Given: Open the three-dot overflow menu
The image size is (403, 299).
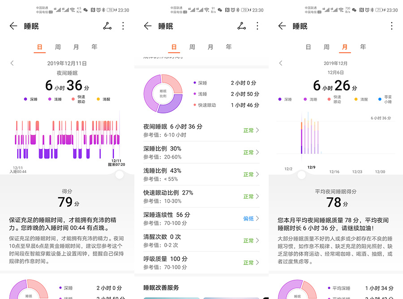Looking at the screenshot, I should click(123, 26).
